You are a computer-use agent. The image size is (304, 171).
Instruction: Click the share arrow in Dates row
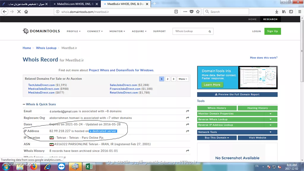pos(188,125)
